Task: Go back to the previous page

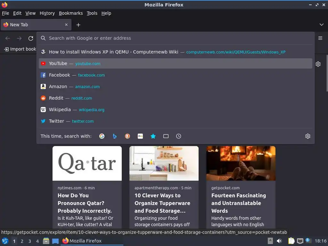Action: (8, 38)
